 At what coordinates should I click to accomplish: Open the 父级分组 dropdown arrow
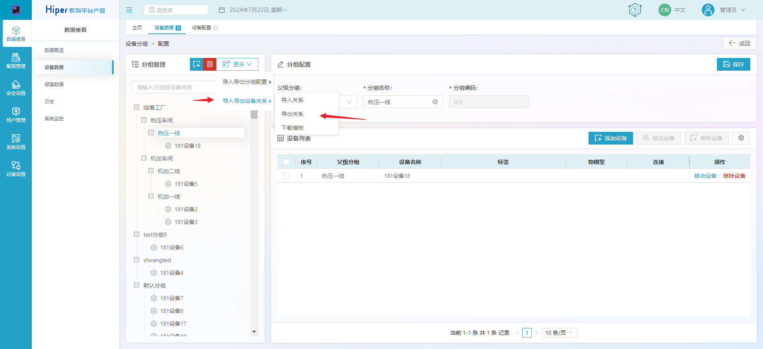349,102
